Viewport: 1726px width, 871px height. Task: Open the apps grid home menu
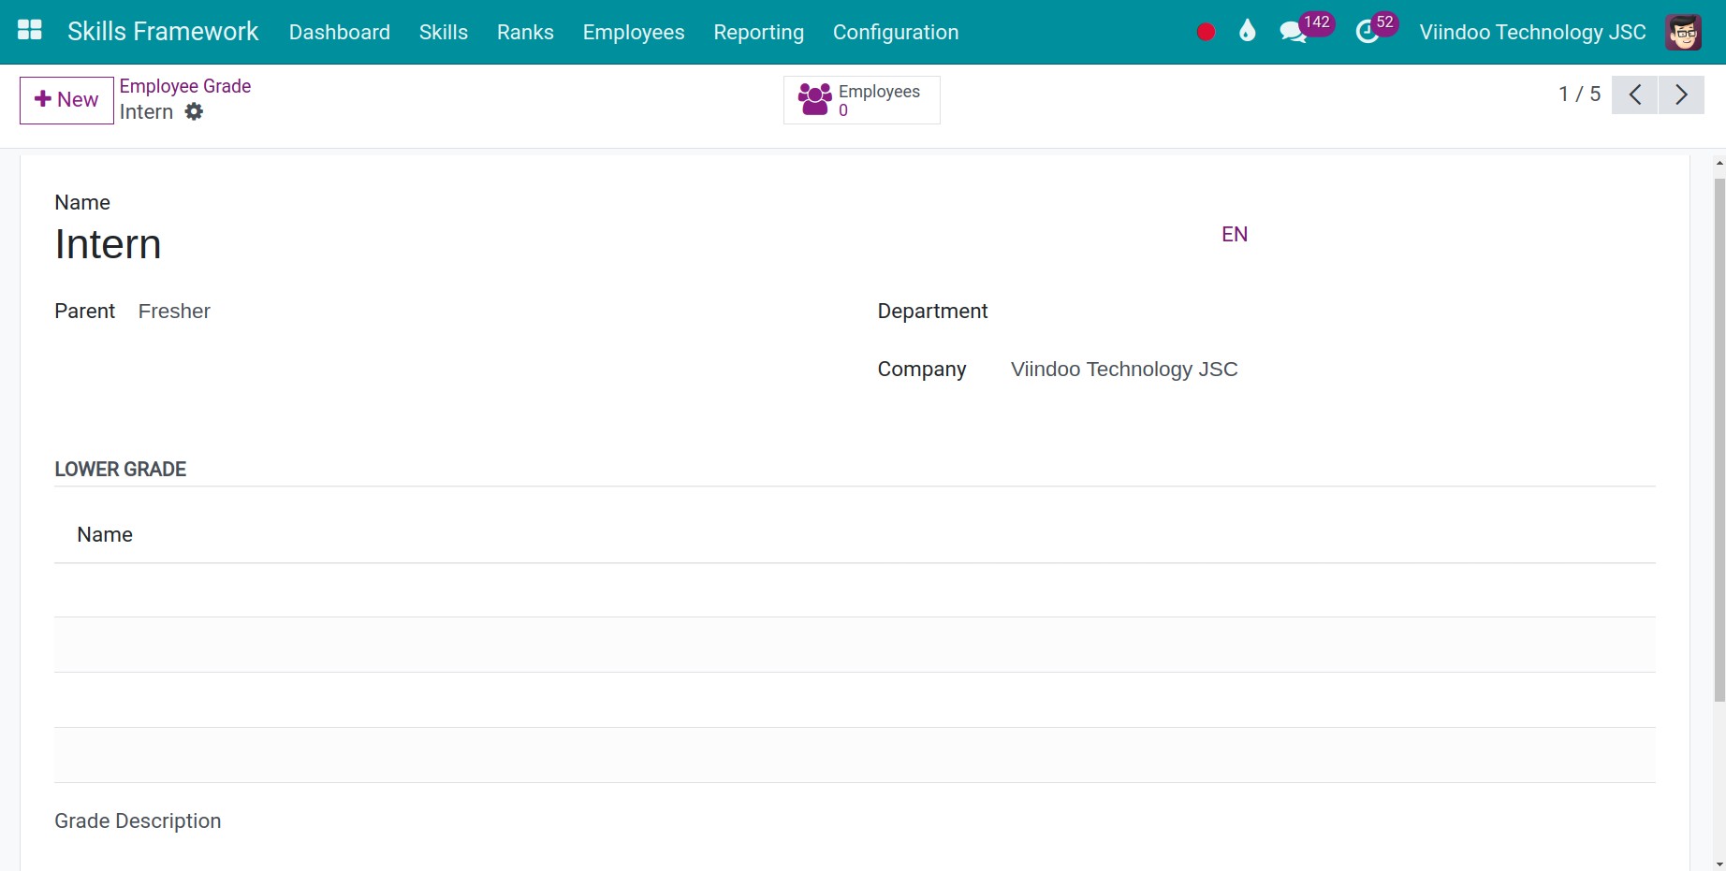point(30,31)
